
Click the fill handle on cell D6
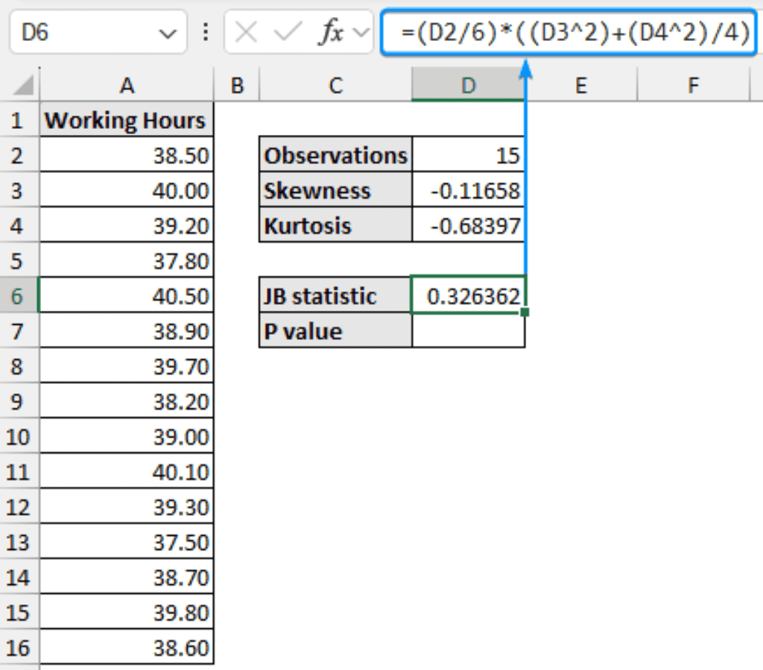tap(525, 313)
